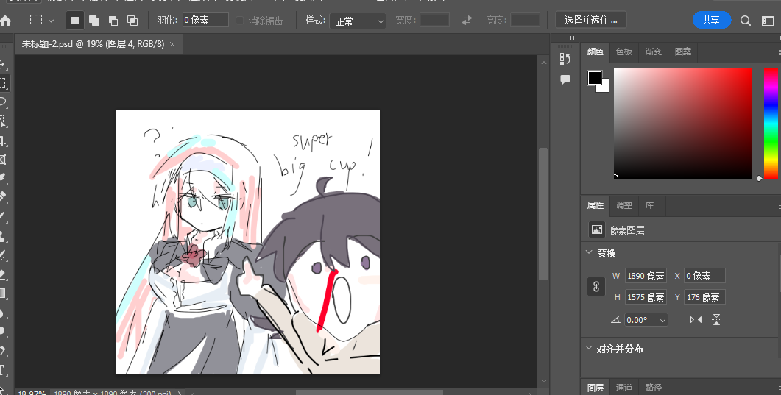Click the 共享 share button
Viewport: 781px width, 395px height.
coord(711,21)
